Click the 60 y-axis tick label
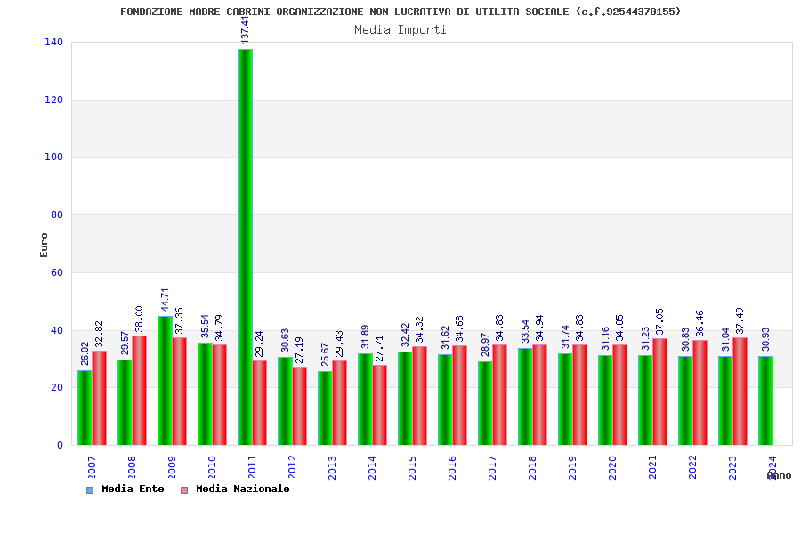The height and width of the screenshot is (534, 801). coord(57,273)
